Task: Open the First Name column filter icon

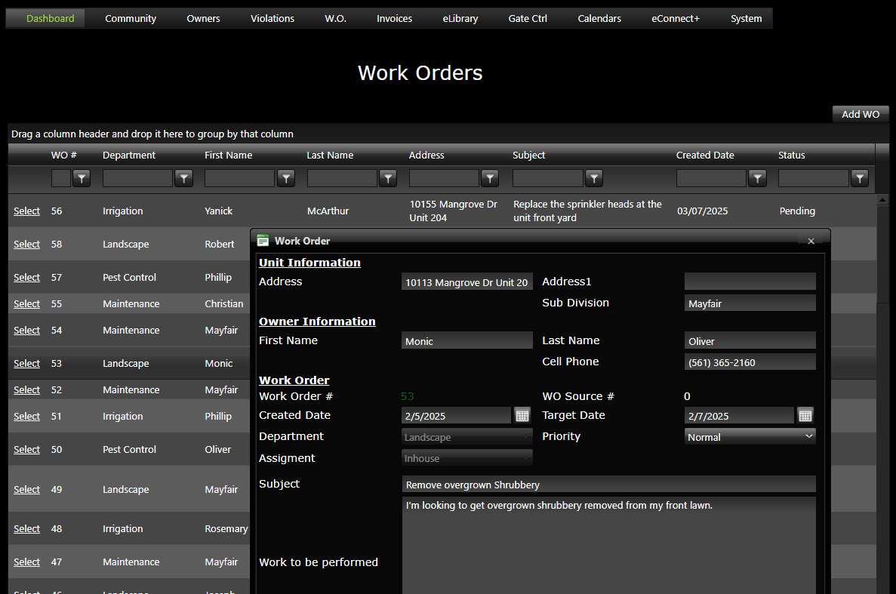Action: [285, 178]
